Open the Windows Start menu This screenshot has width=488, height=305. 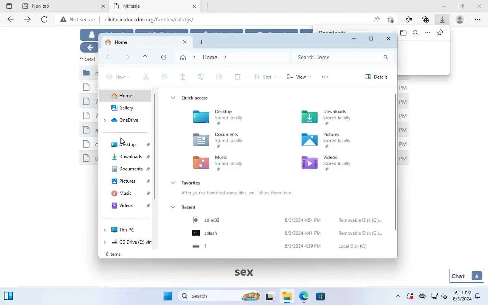(168, 296)
